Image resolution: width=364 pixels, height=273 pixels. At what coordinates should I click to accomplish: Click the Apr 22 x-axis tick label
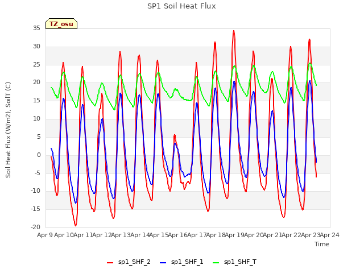click(292, 235)
